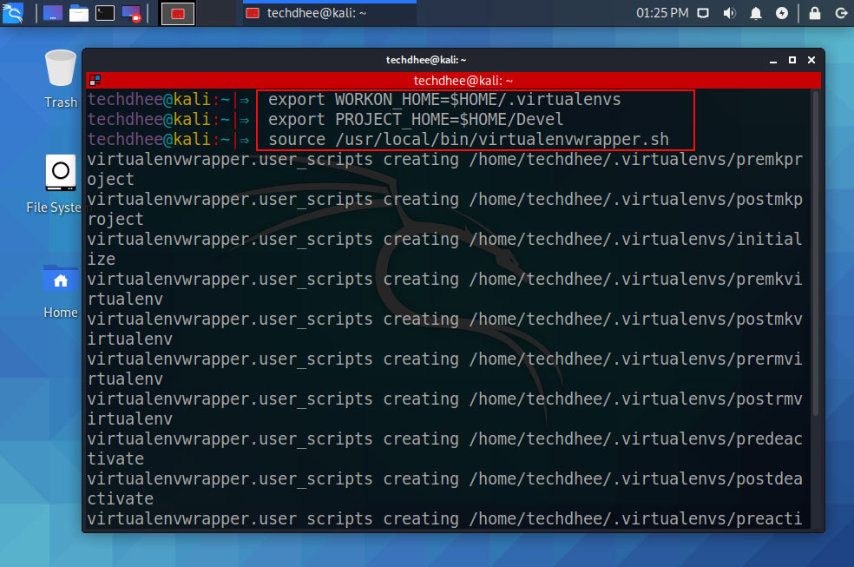
Task: Select the red workspace switcher thumbnail
Action: [178, 14]
